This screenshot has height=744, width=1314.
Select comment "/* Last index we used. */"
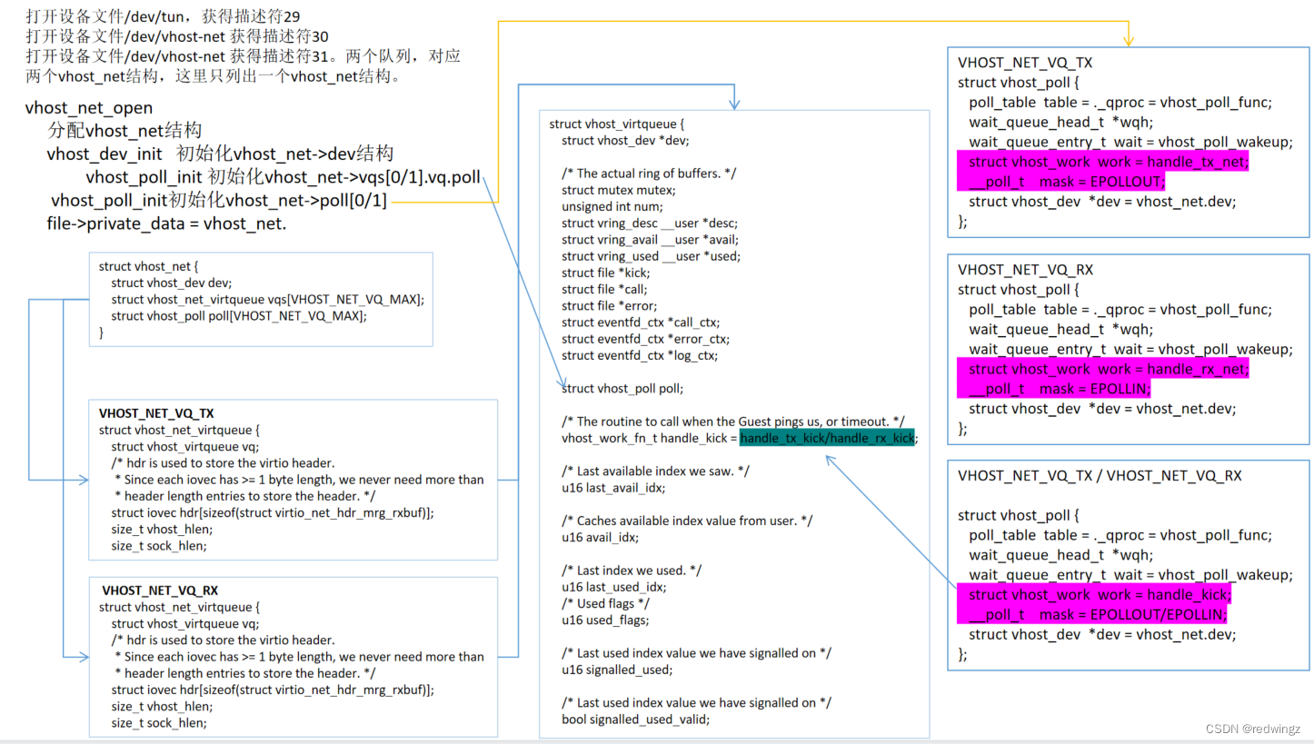click(x=632, y=570)
